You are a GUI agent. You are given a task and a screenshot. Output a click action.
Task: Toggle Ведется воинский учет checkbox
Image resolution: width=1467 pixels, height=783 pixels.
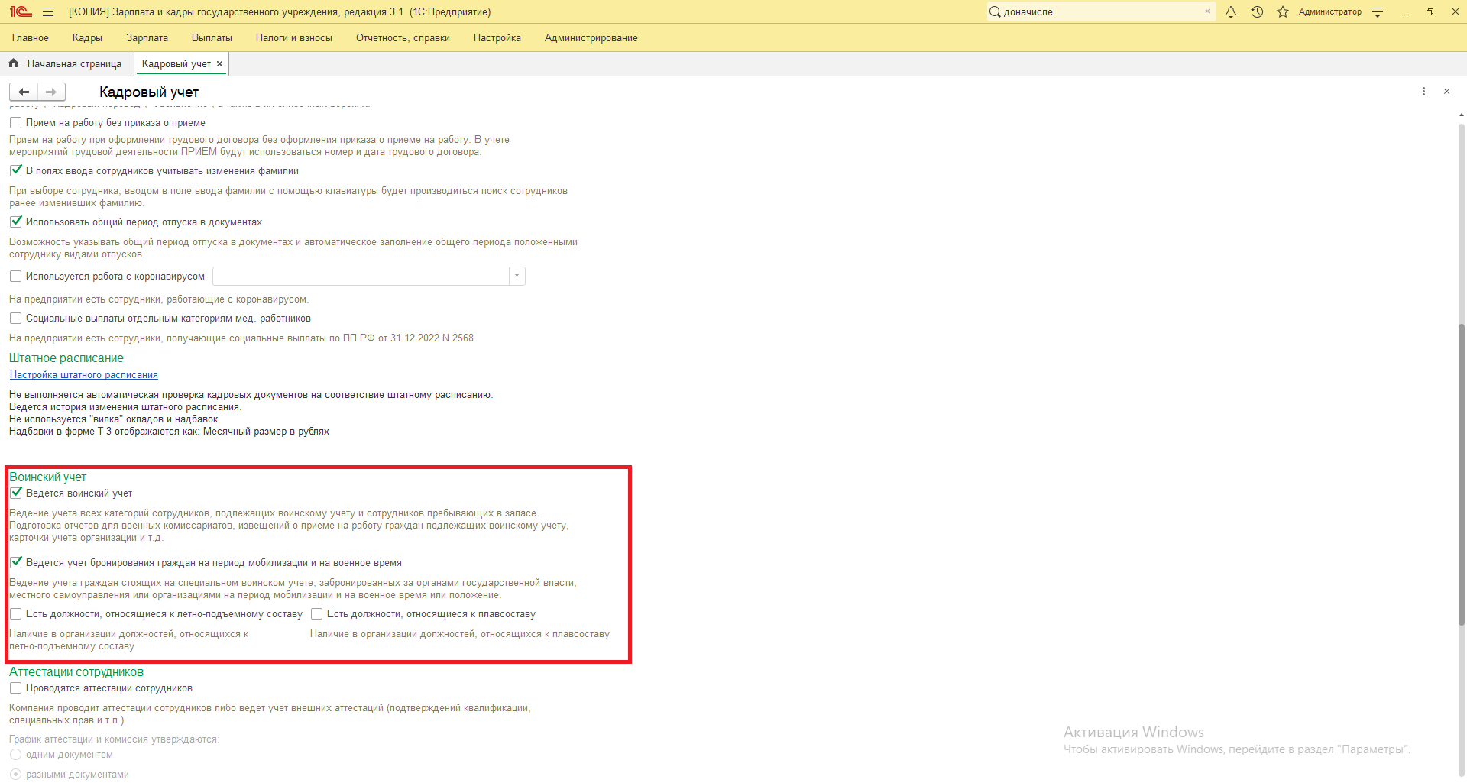(15, 493)
